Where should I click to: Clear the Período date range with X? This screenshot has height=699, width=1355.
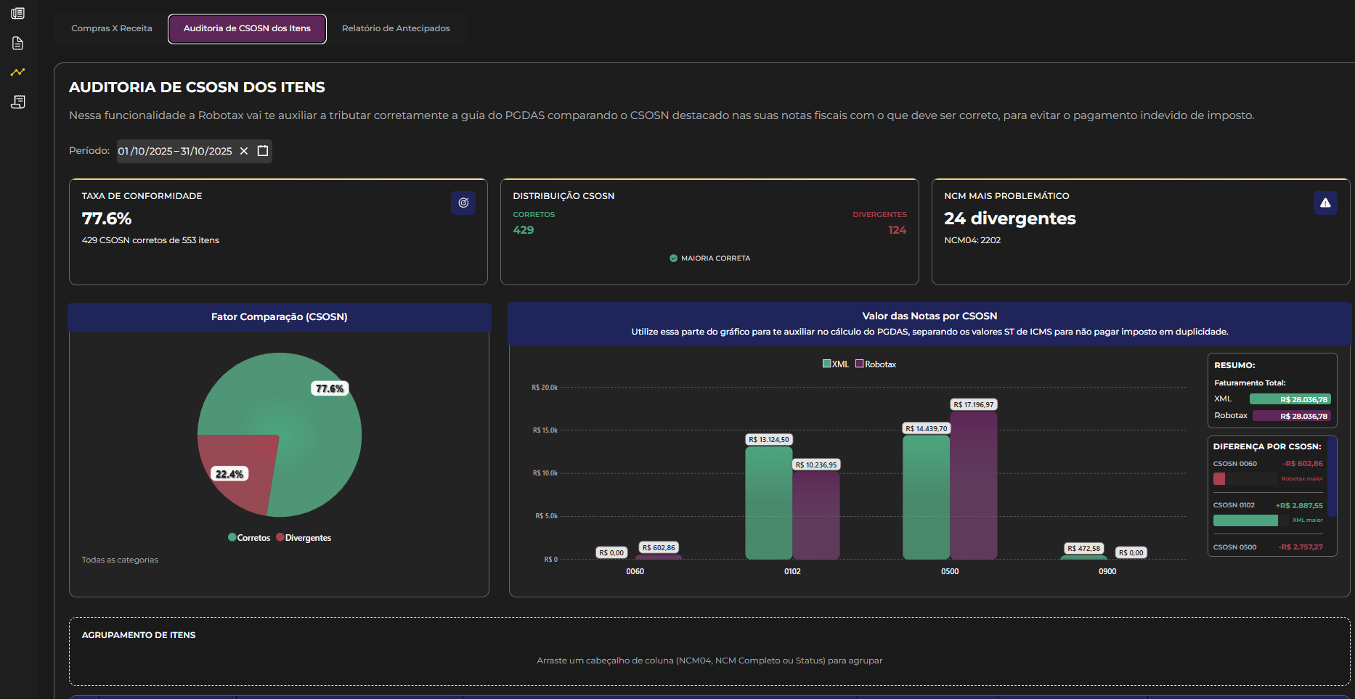(x=244, y=151)
